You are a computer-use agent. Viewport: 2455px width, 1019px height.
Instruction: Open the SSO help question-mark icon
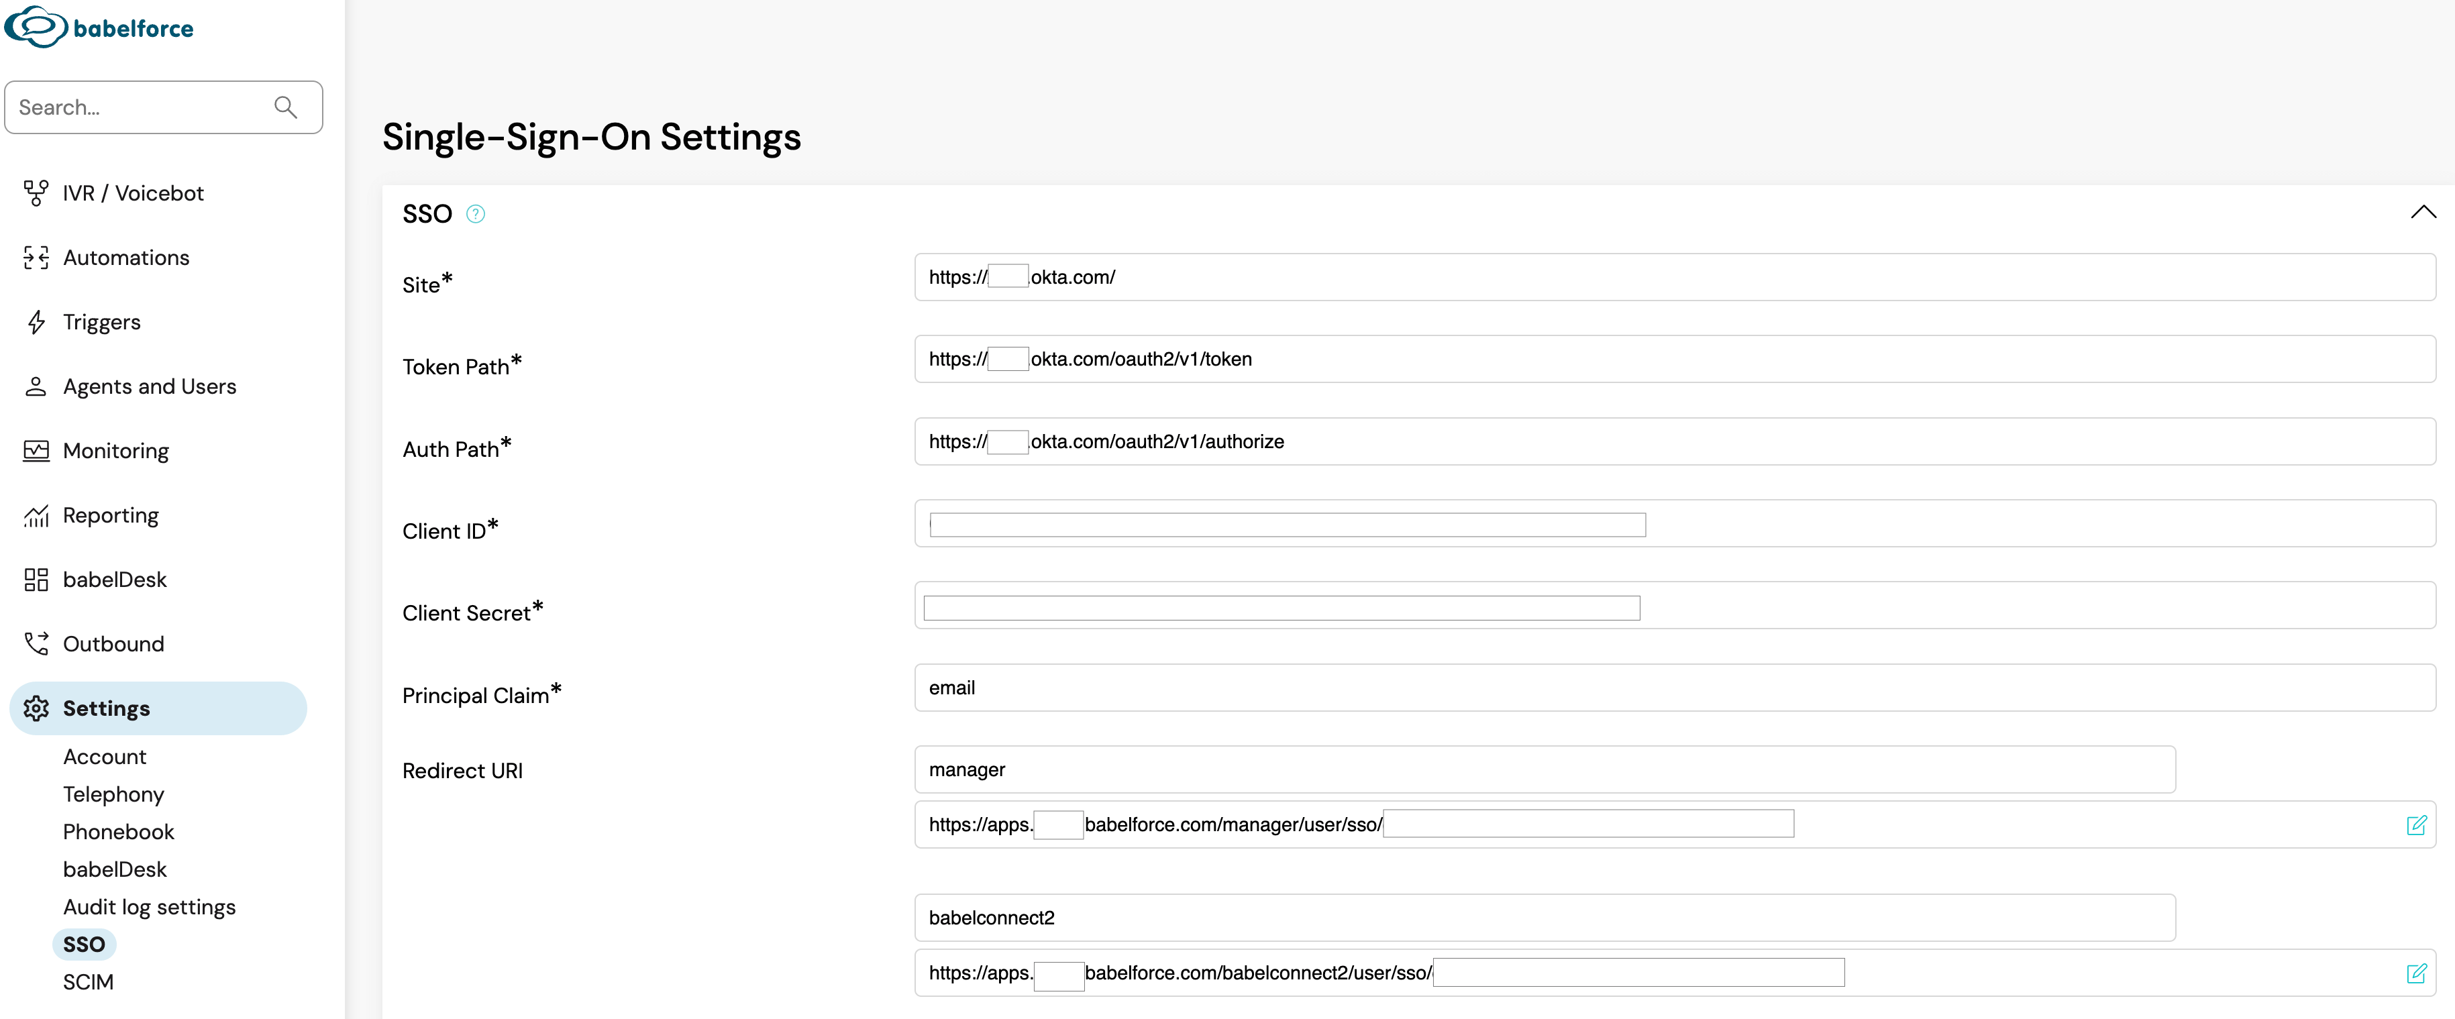click(476, 213)
